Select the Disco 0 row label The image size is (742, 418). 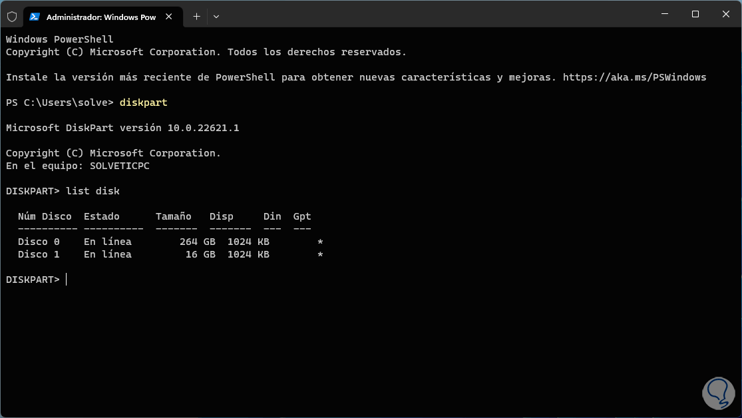[39, 242]
